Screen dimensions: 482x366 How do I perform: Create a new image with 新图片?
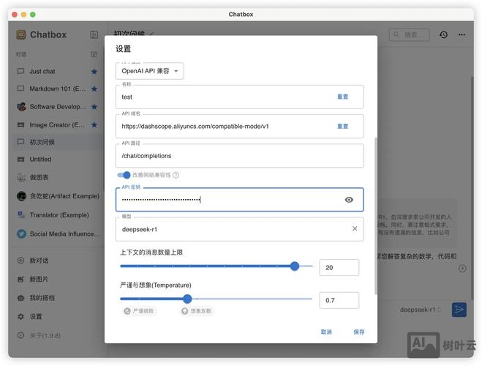(57, 280)
